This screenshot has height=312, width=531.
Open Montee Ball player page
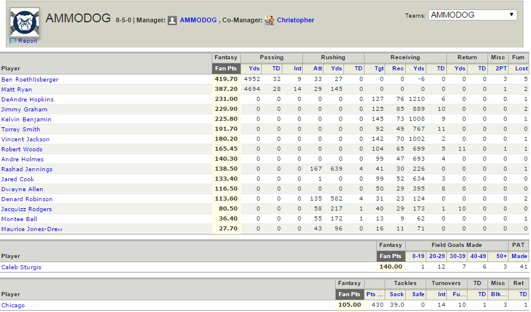(x=19, y=219)
